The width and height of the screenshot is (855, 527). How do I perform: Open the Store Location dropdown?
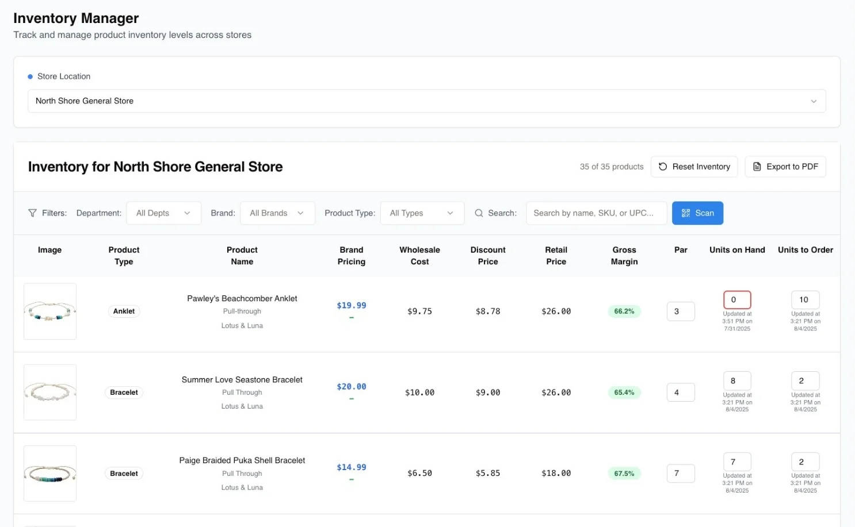(x=427, y=101)
